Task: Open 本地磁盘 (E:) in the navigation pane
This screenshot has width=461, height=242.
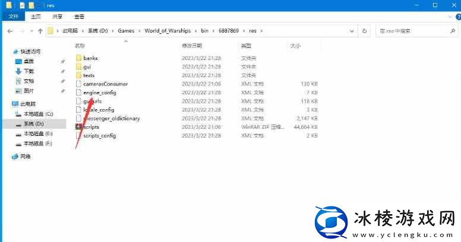Action: [38, 134]
